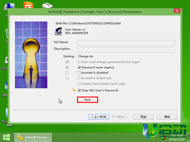The height and width of the screenshot is (142, 190).
Task: Open help via 帮助 button
Action: 167,117
